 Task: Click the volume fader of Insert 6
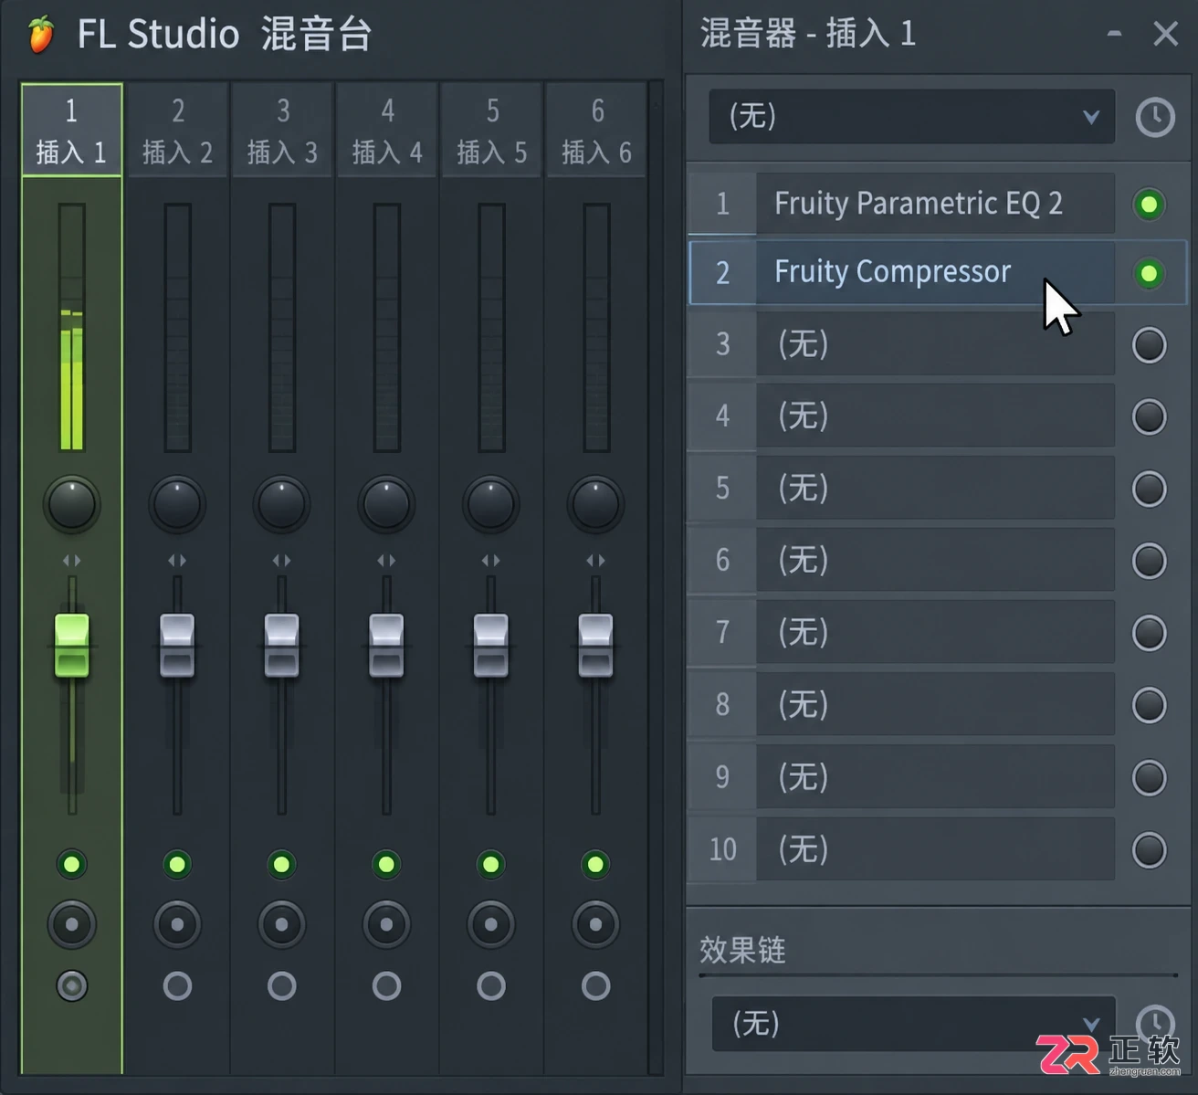pyautogui.click(x=595, y=646)
